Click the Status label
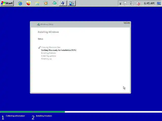 40,39
